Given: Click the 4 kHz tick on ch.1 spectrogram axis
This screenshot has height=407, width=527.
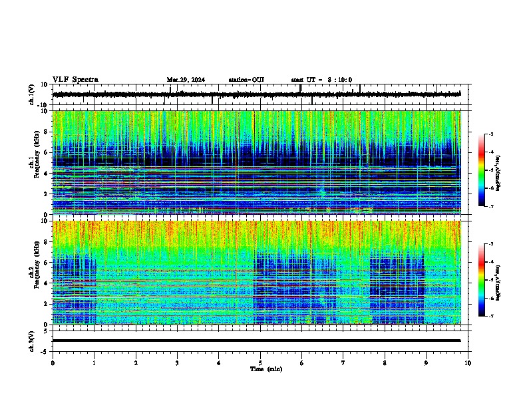Looking at the screenshot, I should click(x=46, y=174).
